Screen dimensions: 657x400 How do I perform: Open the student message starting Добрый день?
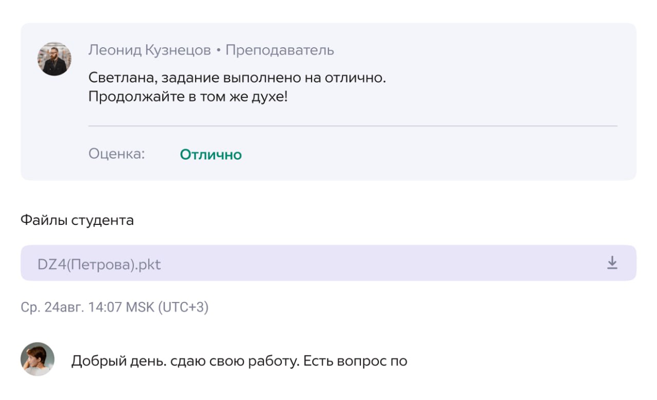pyautogui.click(x=239, y=361)
